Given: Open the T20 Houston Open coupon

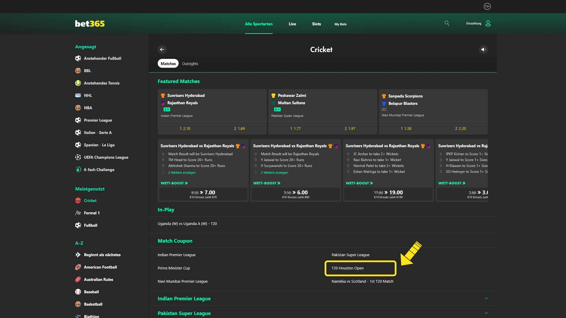Looking at the screenshot, I should tap(347, 268).
